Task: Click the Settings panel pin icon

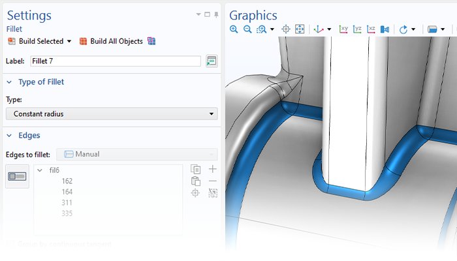Action: point(216,14)
